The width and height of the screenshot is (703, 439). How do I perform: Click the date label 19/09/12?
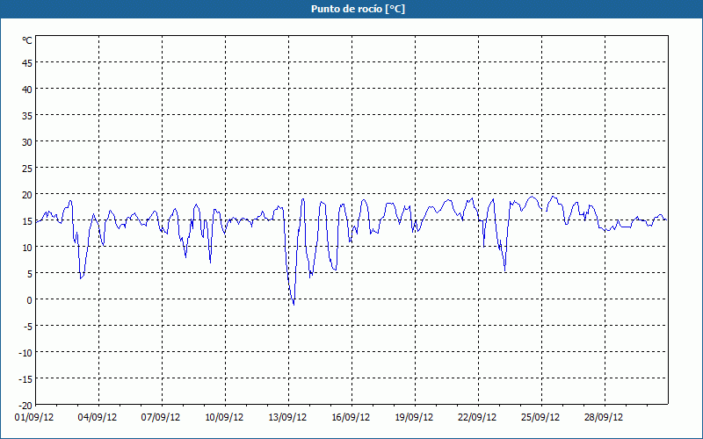tap(414, 418)
